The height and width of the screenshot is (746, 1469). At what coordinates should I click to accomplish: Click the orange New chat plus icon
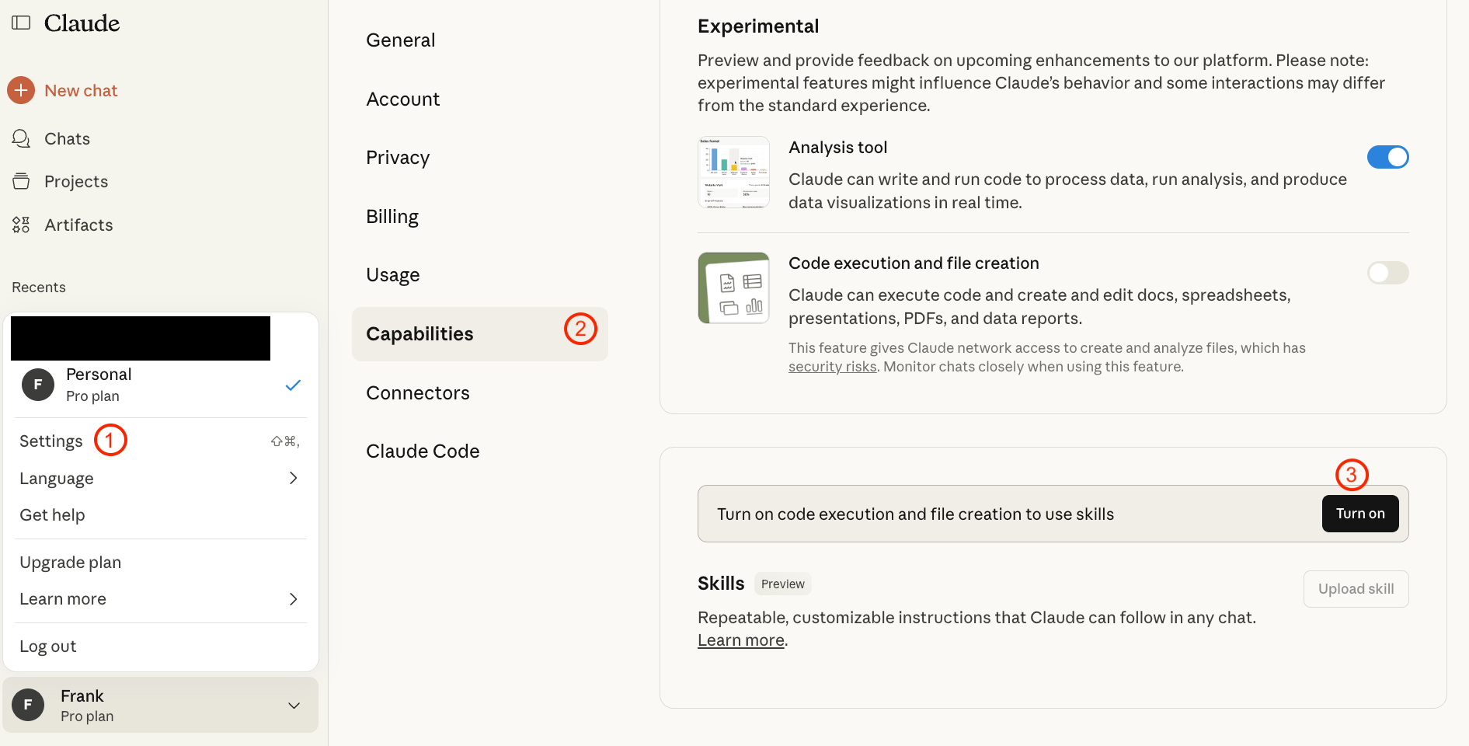point(21,90)
